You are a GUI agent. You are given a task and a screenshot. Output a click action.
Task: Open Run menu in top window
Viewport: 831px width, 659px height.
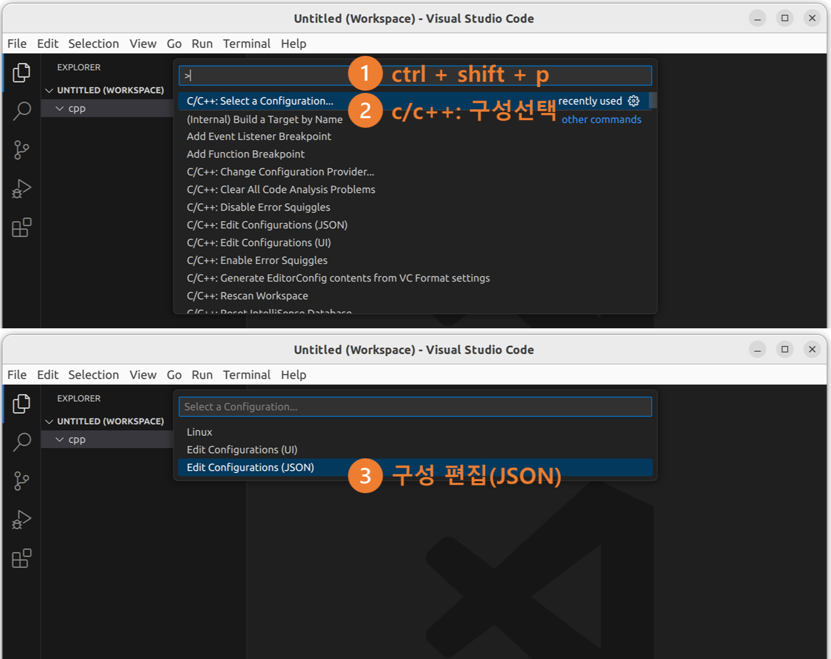202,44
